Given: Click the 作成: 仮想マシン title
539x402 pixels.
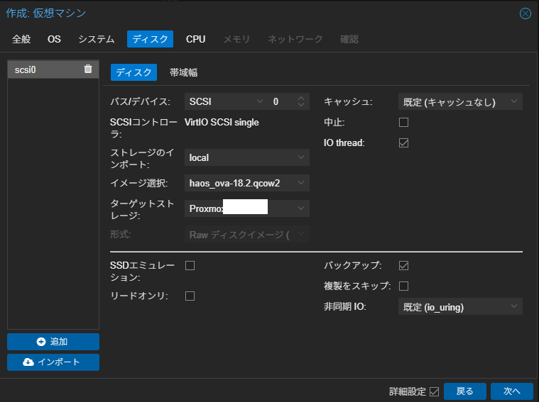Looking at the screenshot, I should [x=45, y=13].
